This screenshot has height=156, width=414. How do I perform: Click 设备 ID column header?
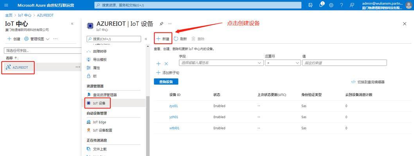point(175,95)
